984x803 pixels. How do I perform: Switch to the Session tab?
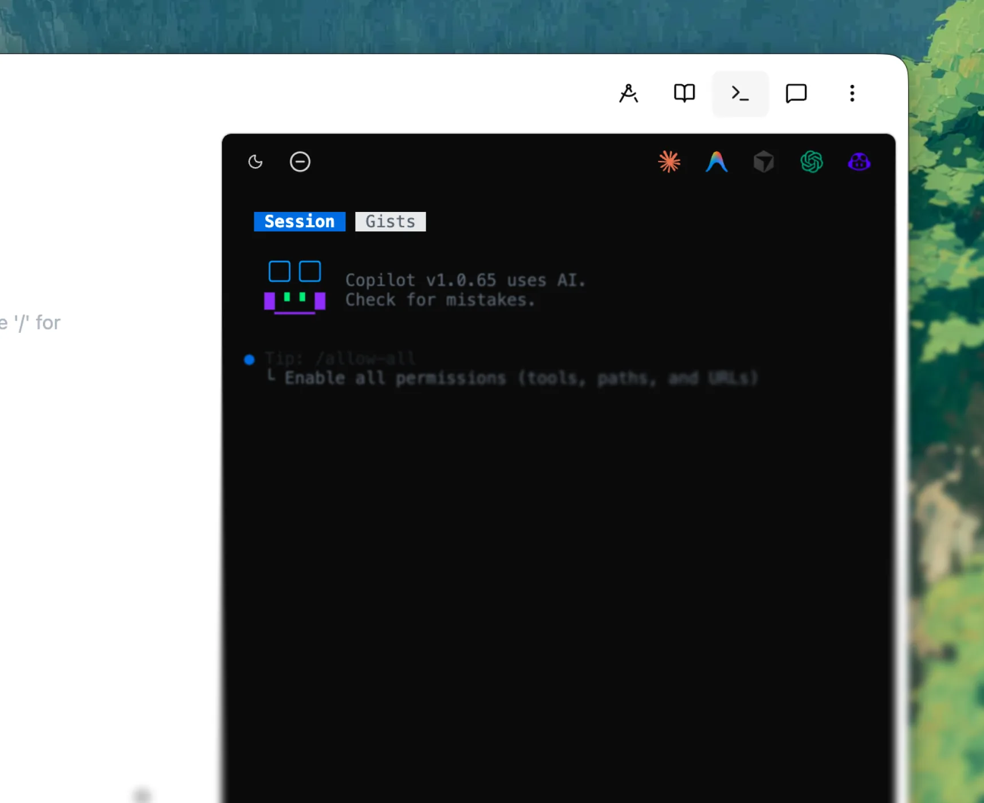[x=300, y=222]
